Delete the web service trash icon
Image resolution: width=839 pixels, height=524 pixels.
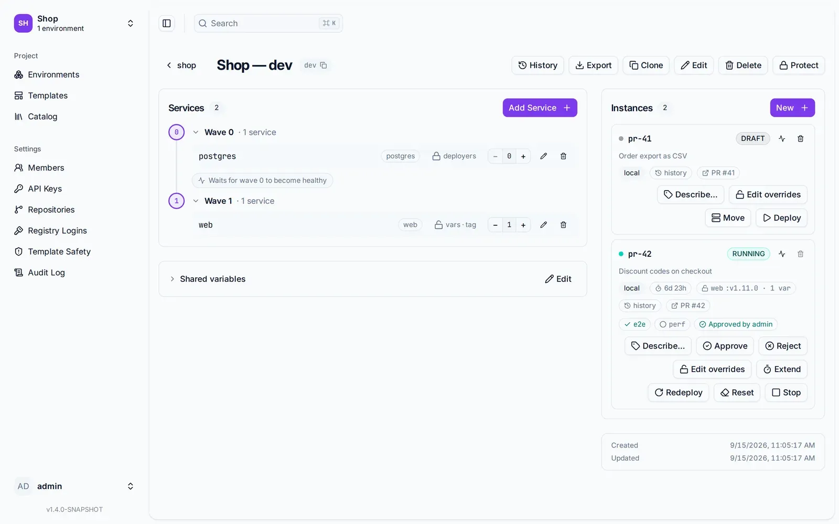[x=563, y=225]
